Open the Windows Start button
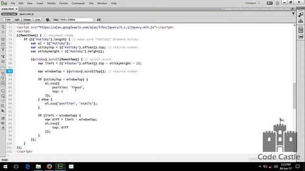Viewport: 305px width, 171px height. click(5, 167)
